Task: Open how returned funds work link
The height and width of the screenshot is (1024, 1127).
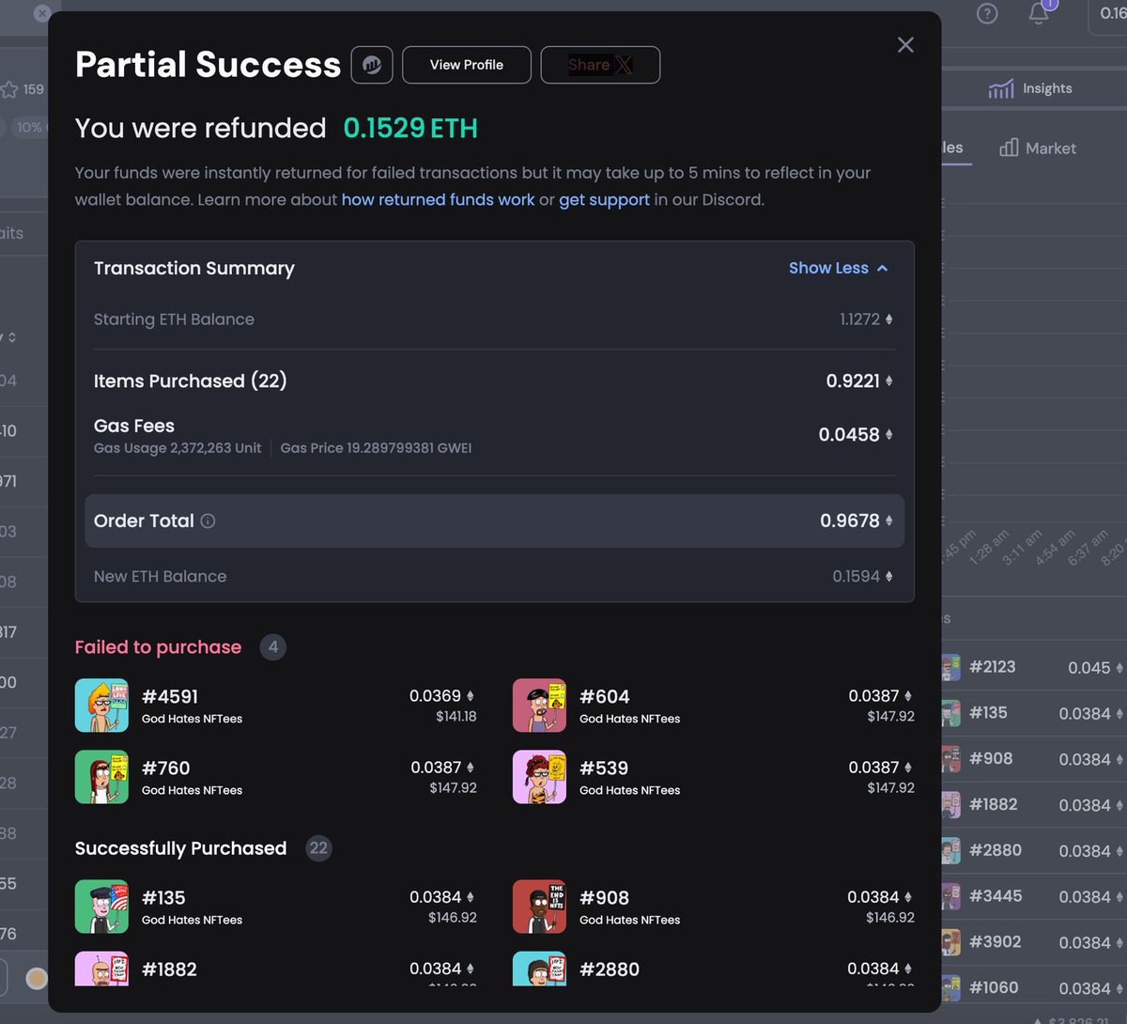Action: pos(438,200)
